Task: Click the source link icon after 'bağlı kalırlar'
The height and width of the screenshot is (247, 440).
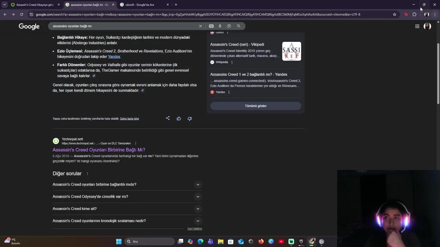Action: pyautogui.click(x=94, y=76)
